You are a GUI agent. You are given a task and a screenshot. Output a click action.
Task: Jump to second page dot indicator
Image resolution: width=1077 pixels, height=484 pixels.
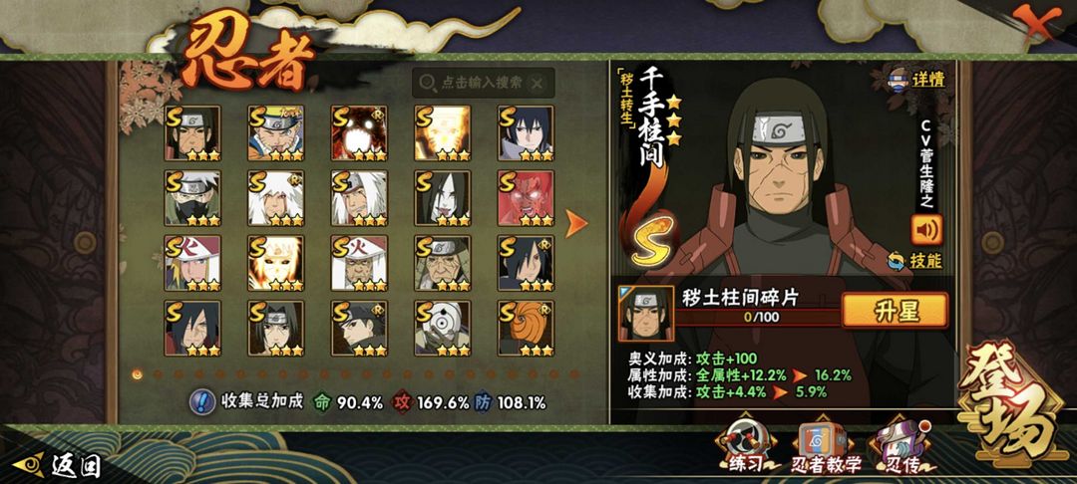[x=158, y=374]
